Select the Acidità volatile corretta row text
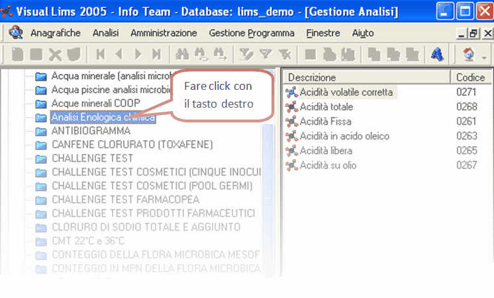Screen dimensions: 494x298 tap(346, 92)
